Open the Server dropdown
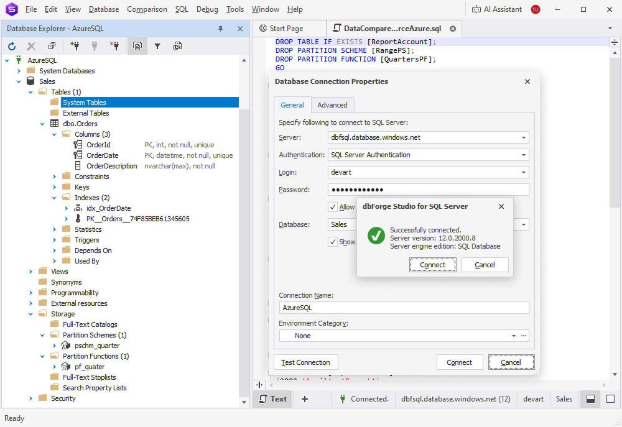 pyautogui.click(x=523, y=137)
